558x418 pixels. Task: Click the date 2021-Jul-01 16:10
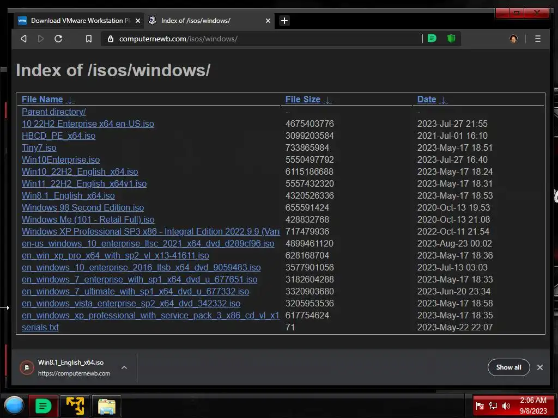tap(452, 136)
